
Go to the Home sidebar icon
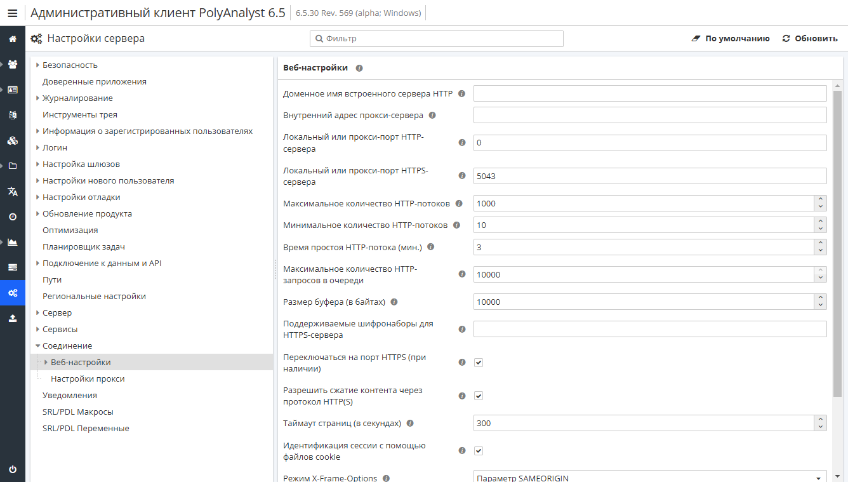click(13, 39)
